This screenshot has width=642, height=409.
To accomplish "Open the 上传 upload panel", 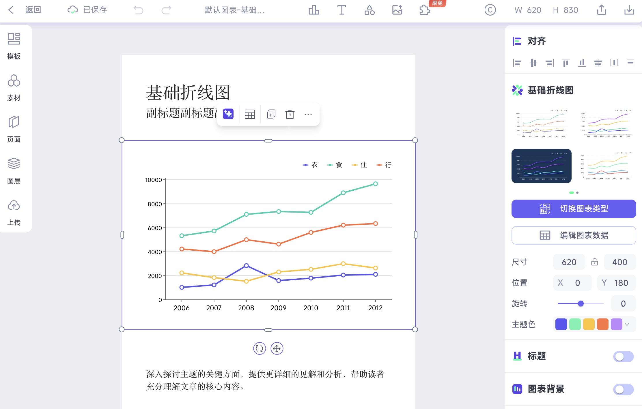I will 14,212.
